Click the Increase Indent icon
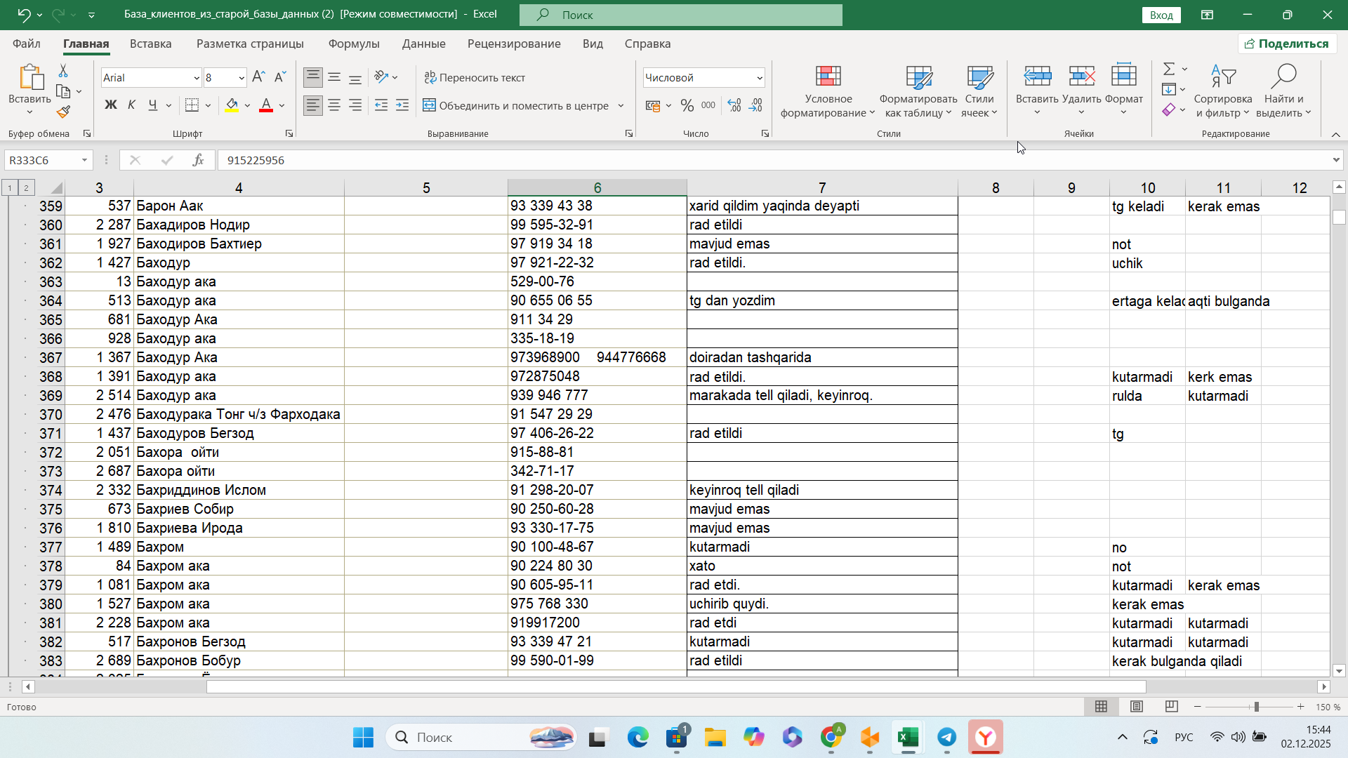Image resolution: width=1348 pixels, height=758 pixels. point(402,105)
